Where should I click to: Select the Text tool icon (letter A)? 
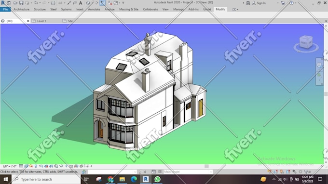tap(81, 3)
